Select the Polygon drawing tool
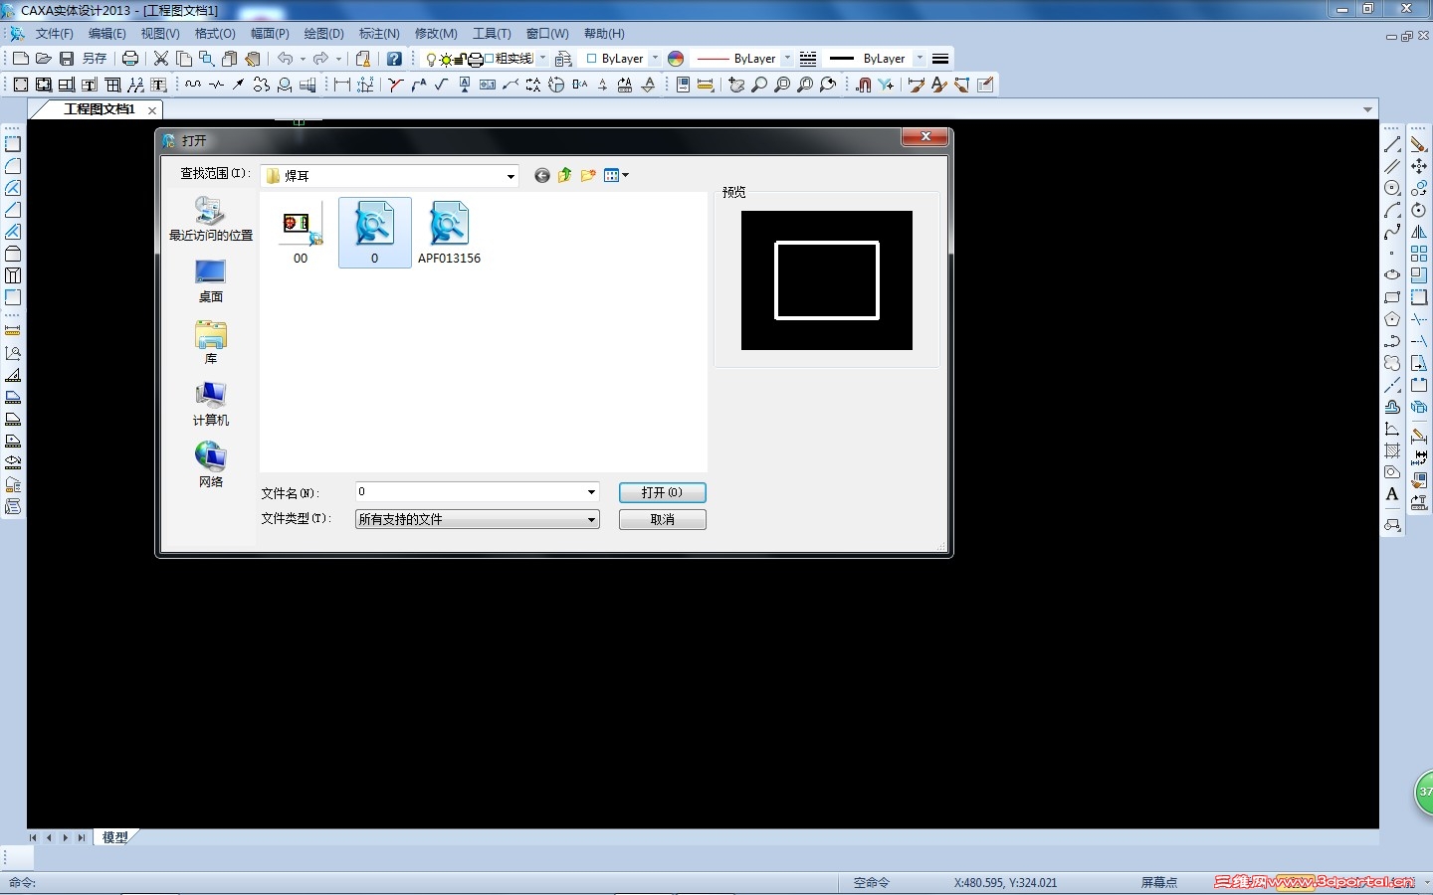 1392,319
